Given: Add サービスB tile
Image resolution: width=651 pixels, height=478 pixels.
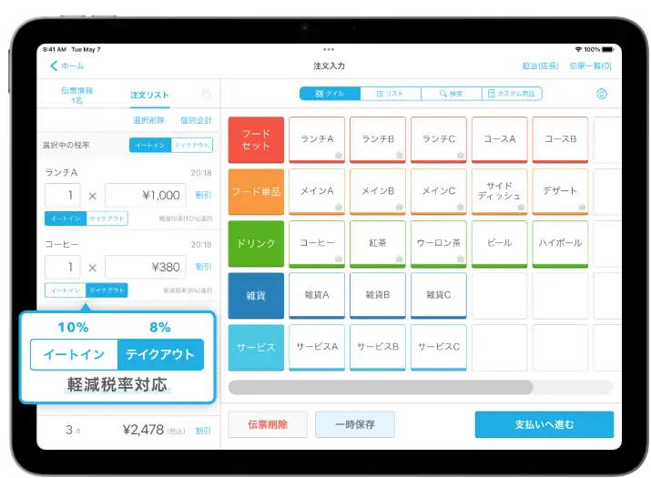Looking at the screenshot, I should [378, 348].
